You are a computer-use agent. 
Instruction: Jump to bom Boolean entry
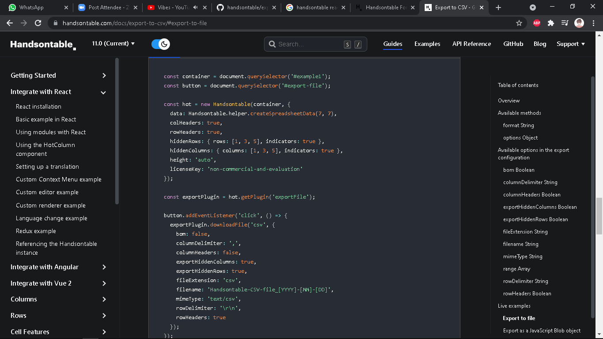click(519, 170)
